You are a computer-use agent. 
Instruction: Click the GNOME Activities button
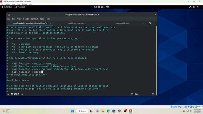(x=7, y=7)
